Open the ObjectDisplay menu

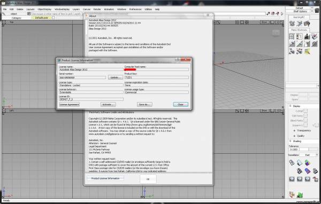coord(44,9)
